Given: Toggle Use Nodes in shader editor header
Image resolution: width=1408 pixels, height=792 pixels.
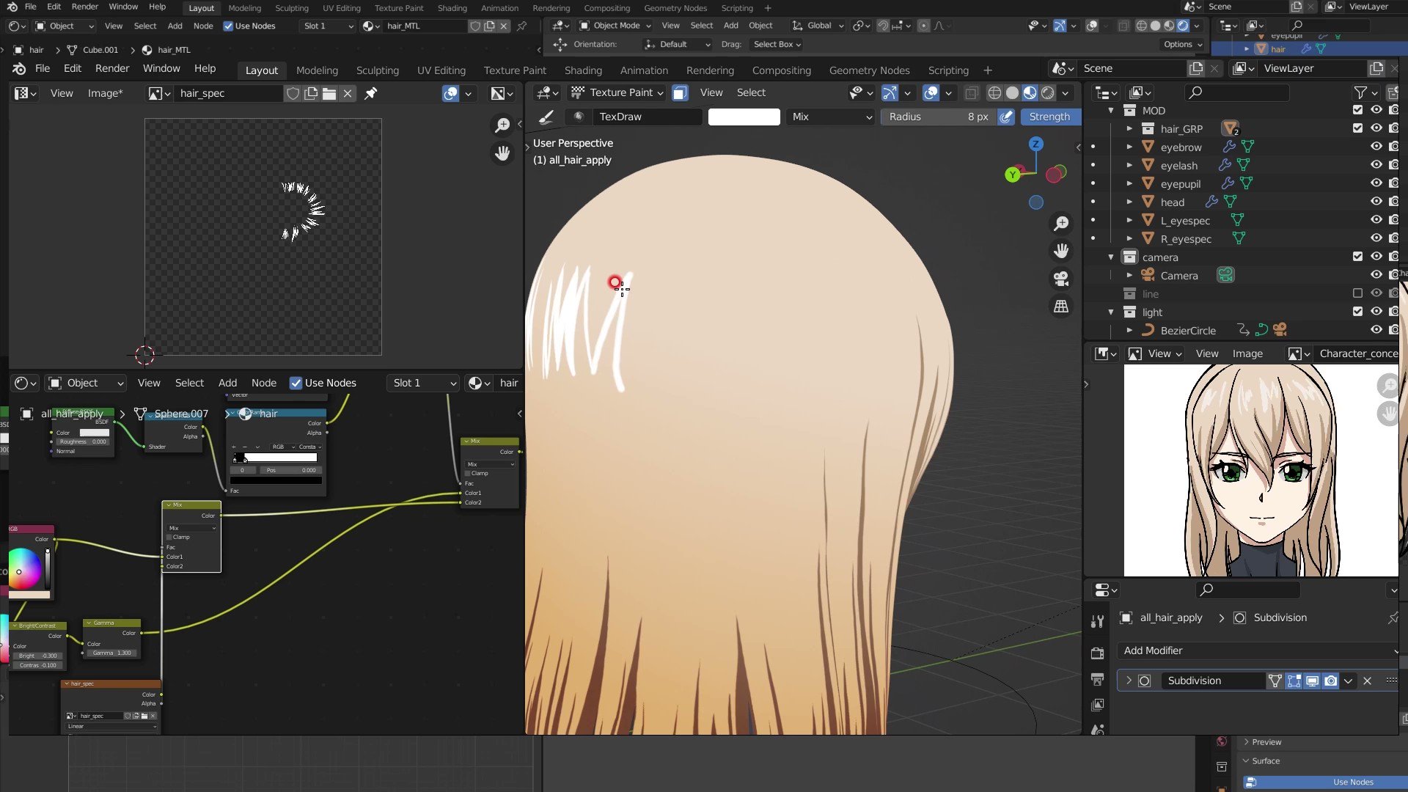Looking at the screenshot, I should (x=296, y=383).
